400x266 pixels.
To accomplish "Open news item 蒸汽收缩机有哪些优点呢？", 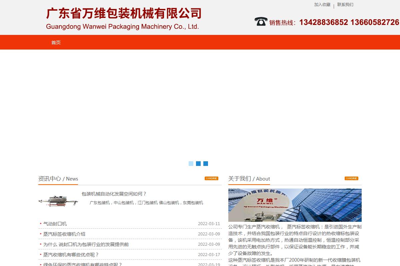I will (x=71, y=255).
